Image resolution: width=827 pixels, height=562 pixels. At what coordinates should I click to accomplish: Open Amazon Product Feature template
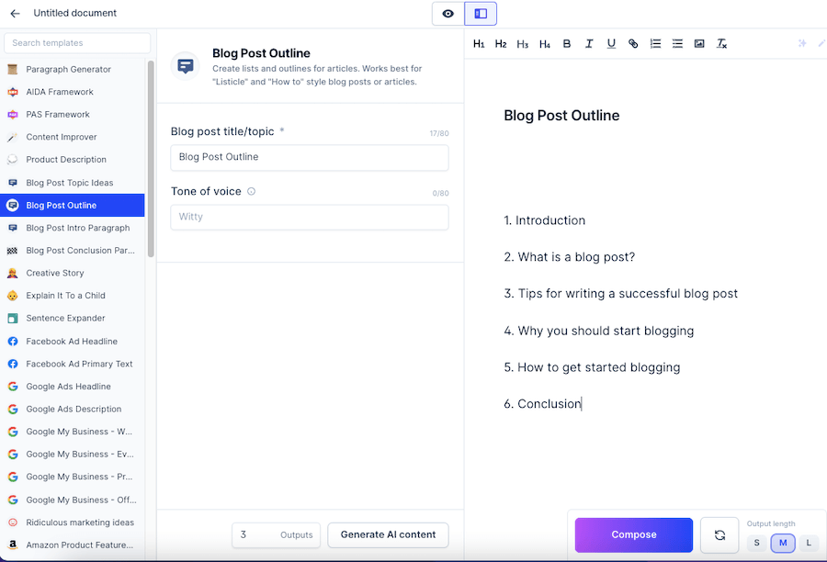(73, 545)
